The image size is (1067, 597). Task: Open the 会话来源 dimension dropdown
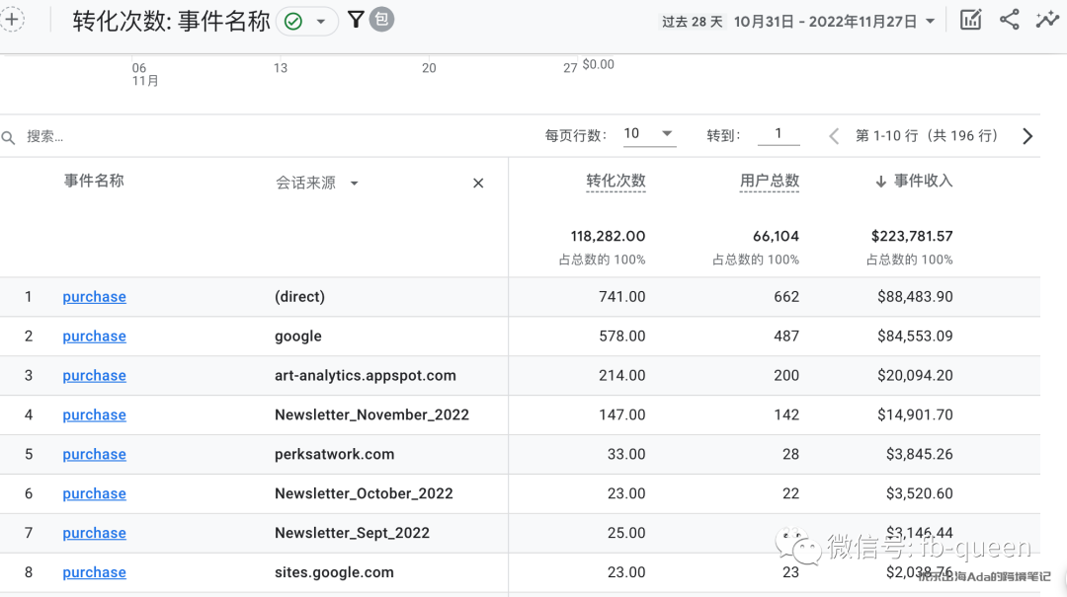pos(316,183)
